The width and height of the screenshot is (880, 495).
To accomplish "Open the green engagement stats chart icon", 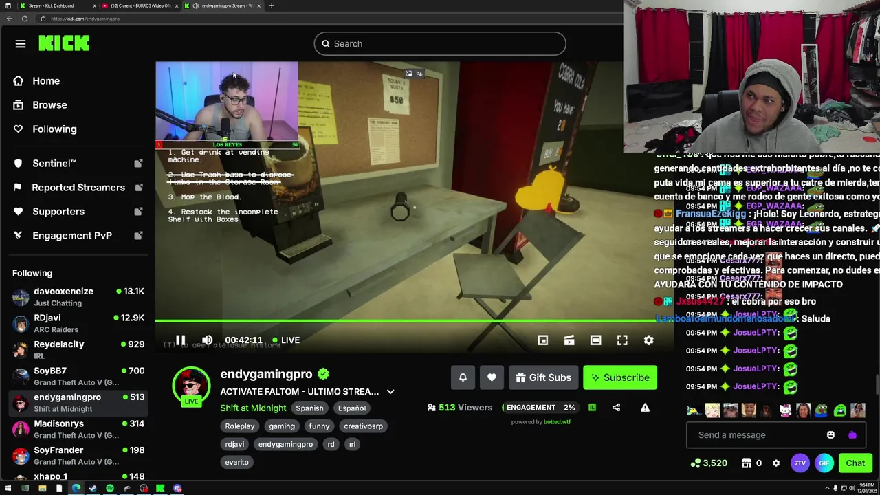I will point(592,408).
